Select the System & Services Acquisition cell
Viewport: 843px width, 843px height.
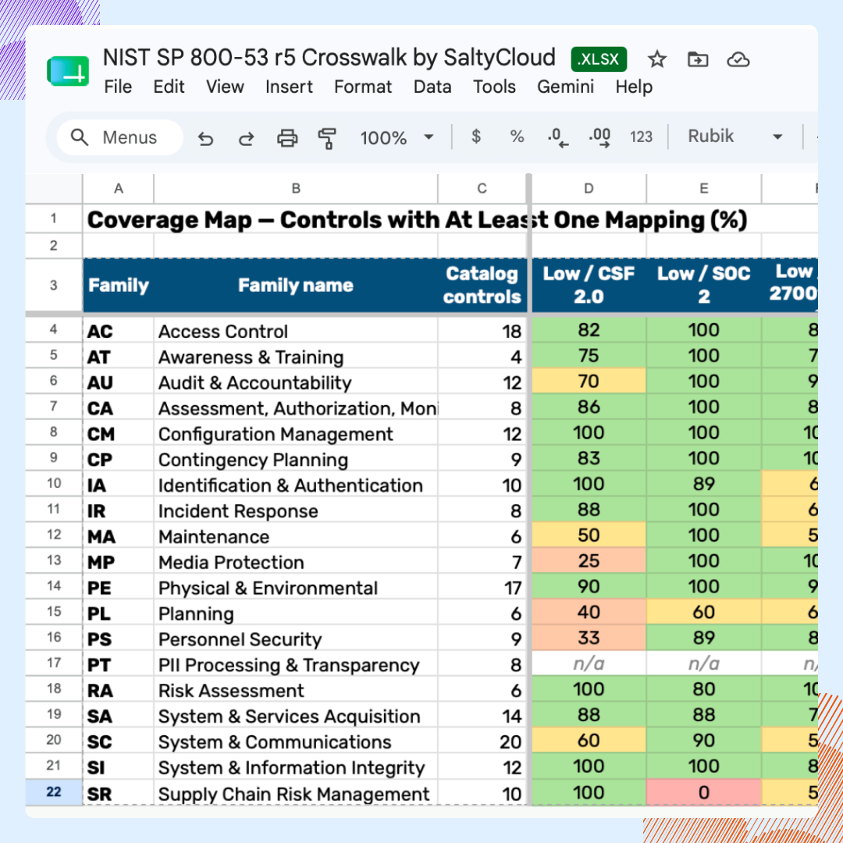296,716
